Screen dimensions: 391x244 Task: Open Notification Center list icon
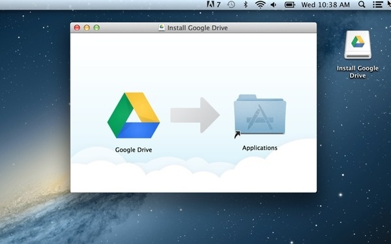point(378,5)
